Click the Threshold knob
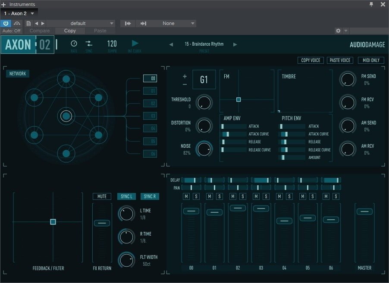This screenshot has width=389, height=283. 204,103
